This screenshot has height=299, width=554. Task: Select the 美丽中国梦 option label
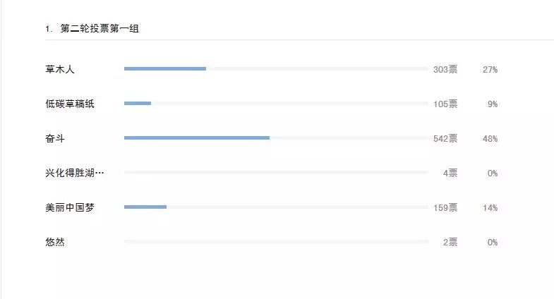click(70, 207)
